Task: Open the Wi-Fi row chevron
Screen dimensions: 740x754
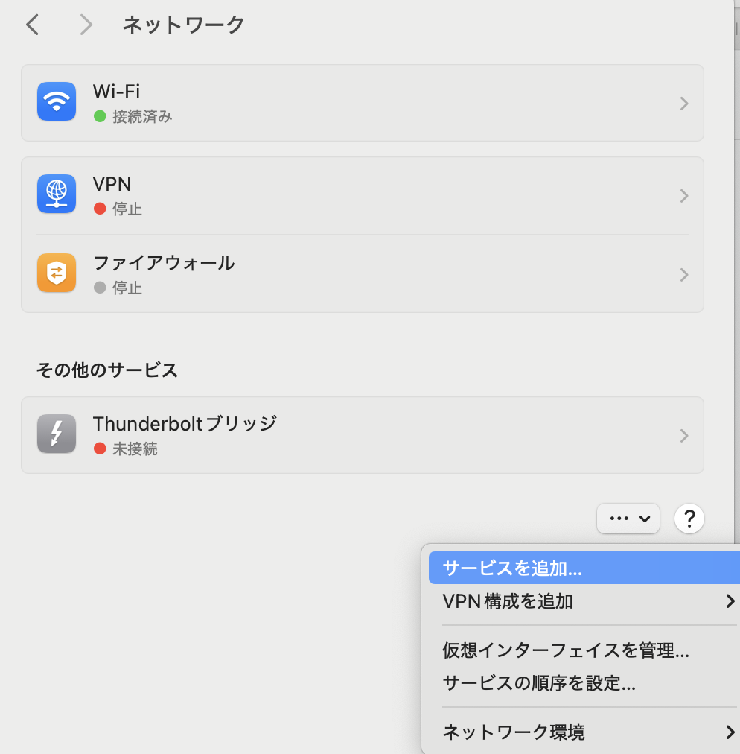Action: tap(684, 104)
